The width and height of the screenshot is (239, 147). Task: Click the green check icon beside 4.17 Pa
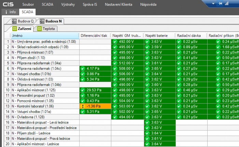click(x=83, y=68)
